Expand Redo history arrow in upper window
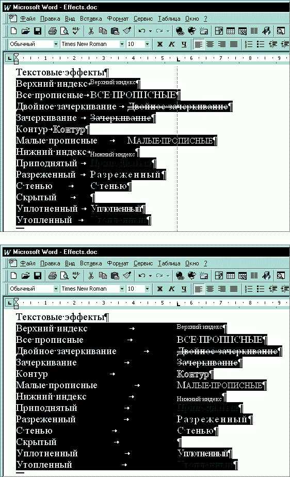Image resolution: width=290 pixels, height=477 pixels. click(168, 31)
